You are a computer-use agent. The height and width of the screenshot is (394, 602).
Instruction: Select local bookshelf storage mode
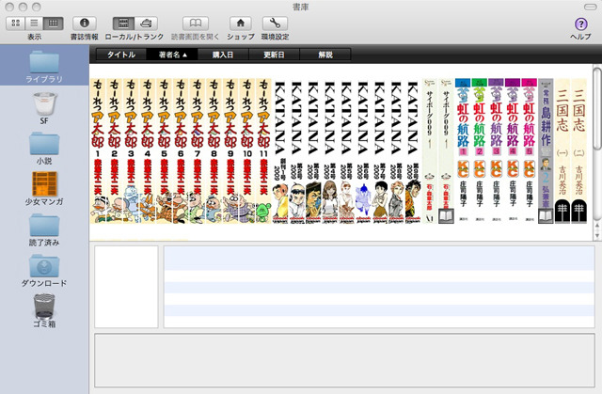coord(123,24)
